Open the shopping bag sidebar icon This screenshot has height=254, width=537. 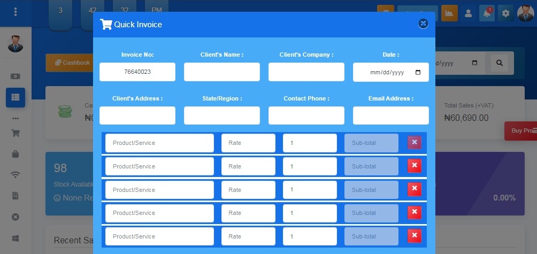(x=16, y=154)
